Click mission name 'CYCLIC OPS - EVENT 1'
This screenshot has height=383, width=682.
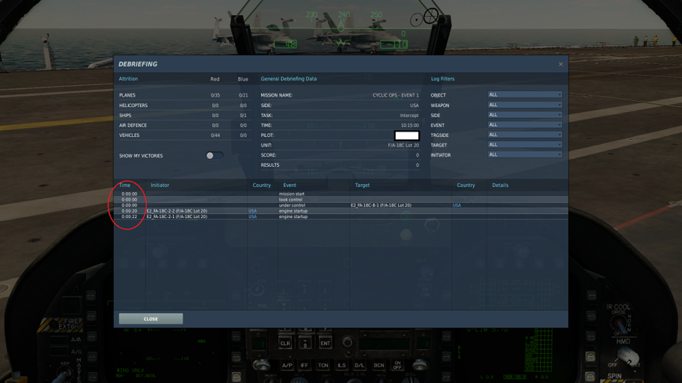[396, 95]
